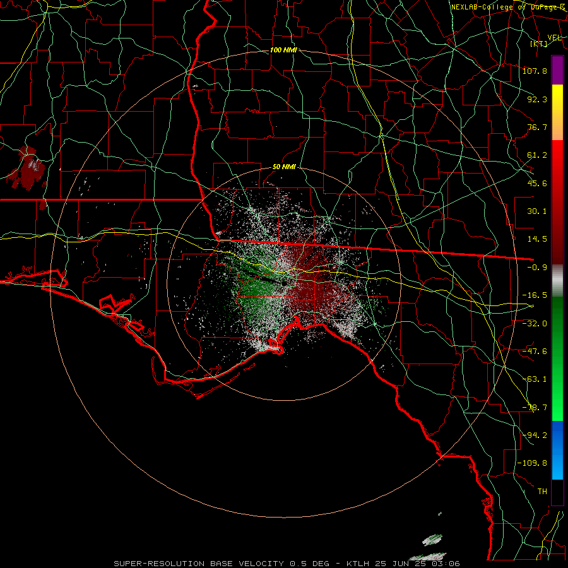Pick the light blue color bar segment
The height and width of the screenshot is (568, 568).
click(557, 467)
